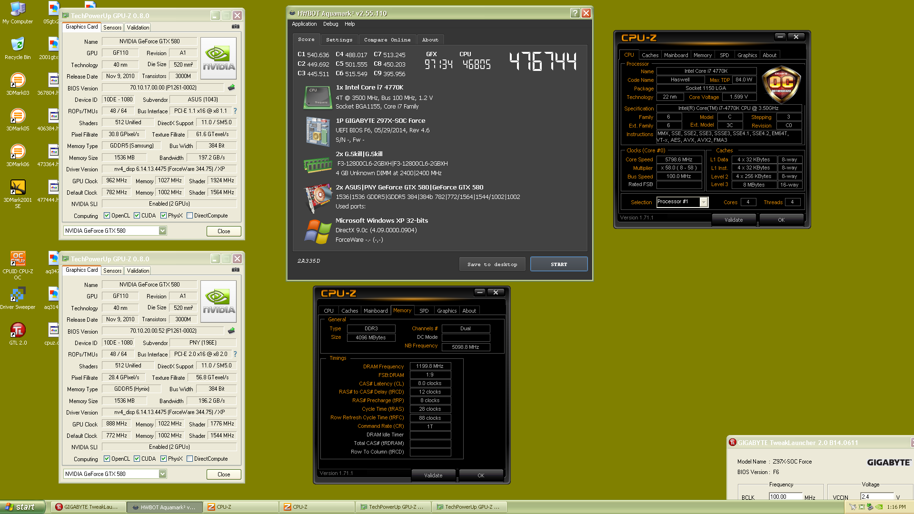914x514 pixels.
Task: Click Validate button in memory CPU-Z
Action: click(x=433, y=475)
